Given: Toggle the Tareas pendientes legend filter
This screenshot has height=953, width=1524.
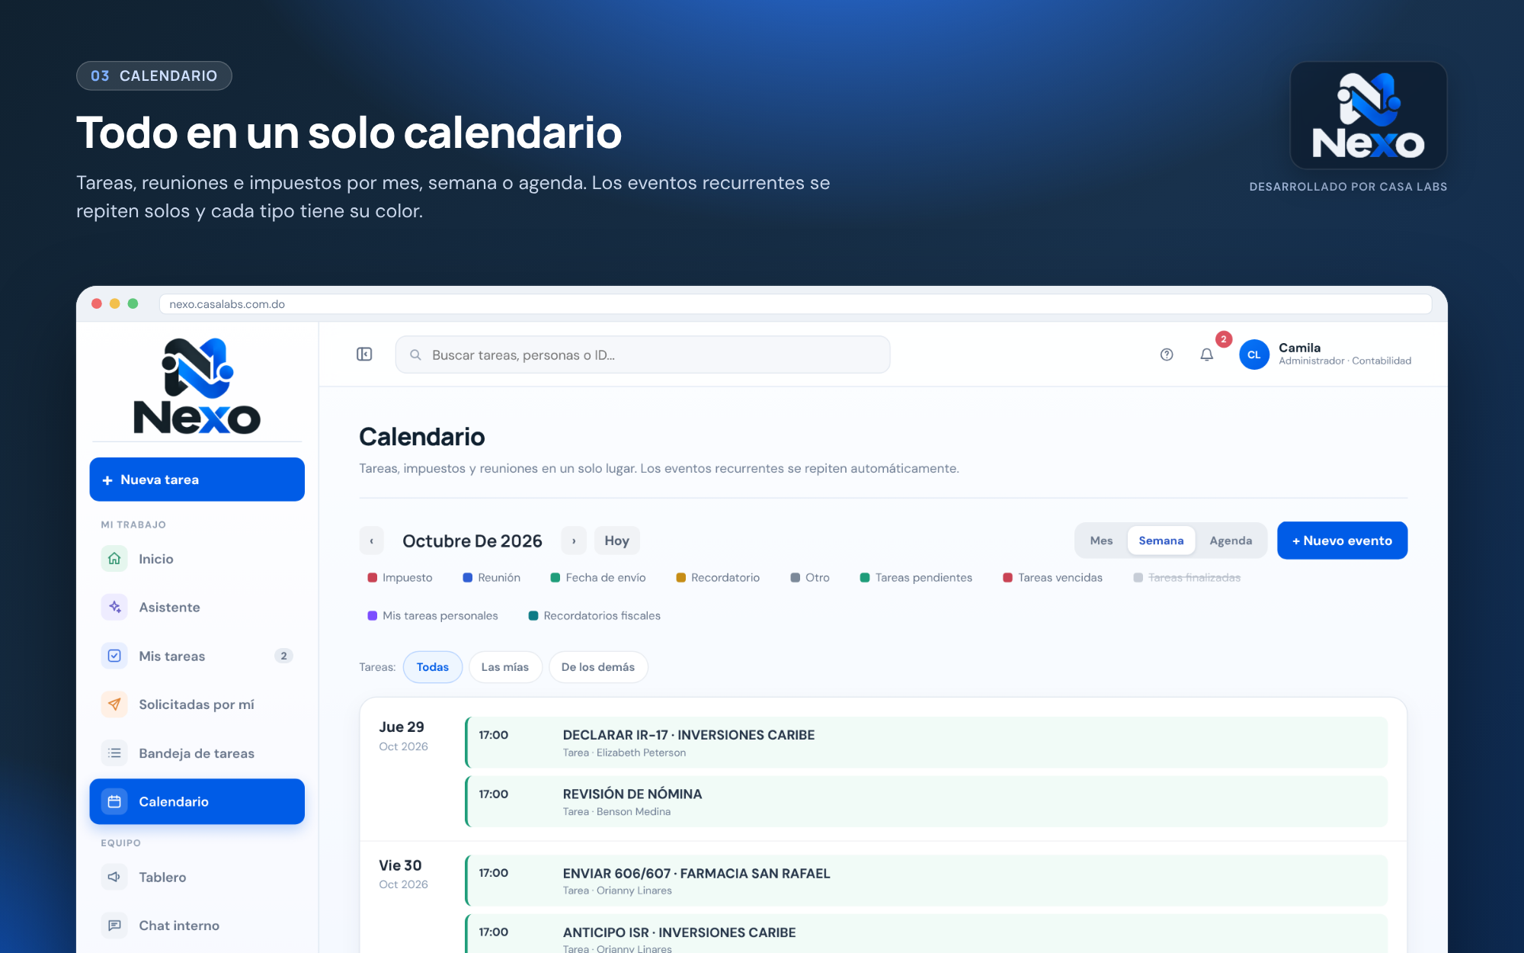Looking at the screenshot, I should coord(916,578).
